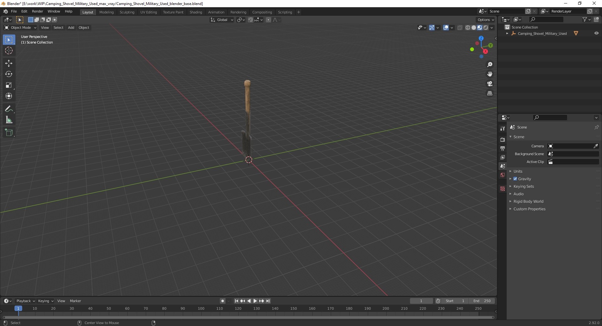Switch to wireframe viewport shading
This screenshot has width=602, height=326.
(468, 28)
